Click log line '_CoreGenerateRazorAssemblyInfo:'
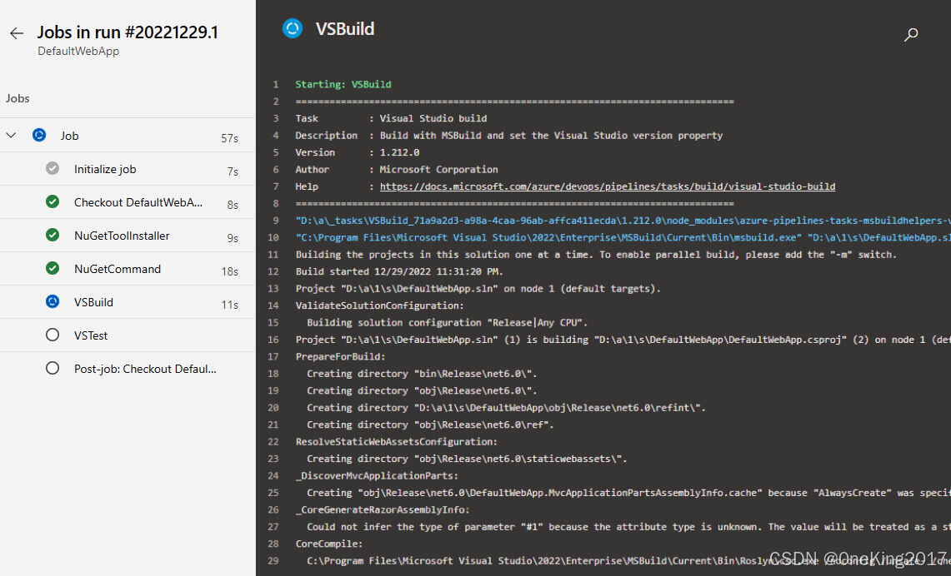Screen dimensions: 951x576 [x=383, y=510]
